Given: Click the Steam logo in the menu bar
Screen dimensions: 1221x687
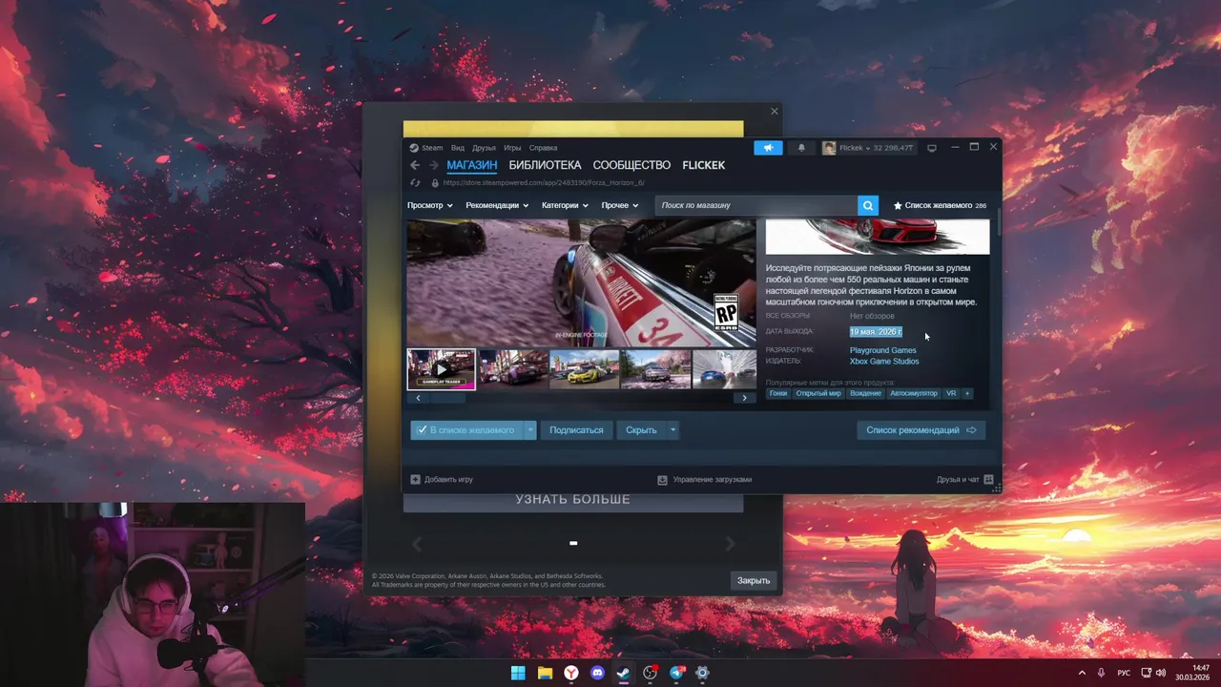Looking at the screenshot, I should [x=414, y=148].
